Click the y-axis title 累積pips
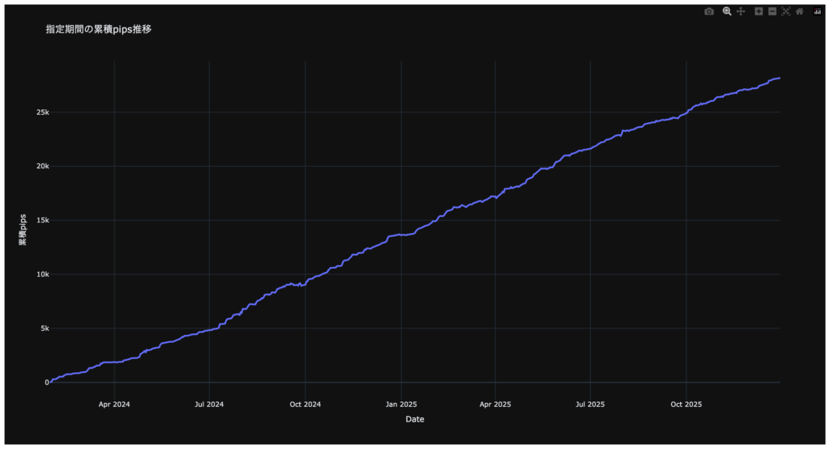 pyautogui.click(x=23, y=230)
